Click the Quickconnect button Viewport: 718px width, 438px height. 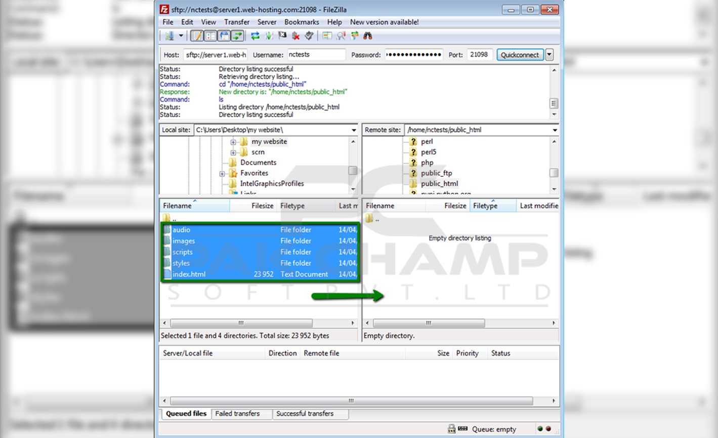click(x=520, y=55)
